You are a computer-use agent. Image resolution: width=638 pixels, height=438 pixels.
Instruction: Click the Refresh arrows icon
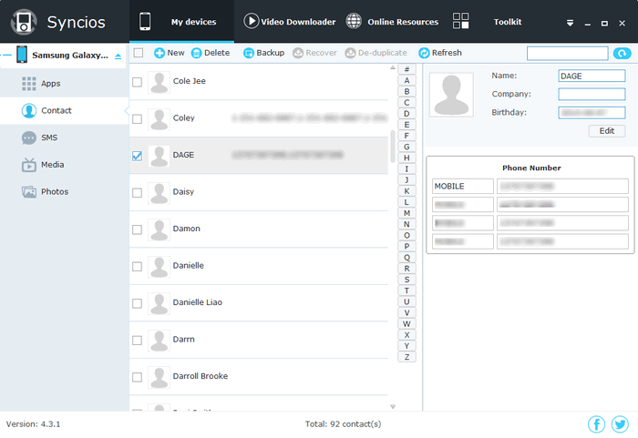(x=424, y=53)
